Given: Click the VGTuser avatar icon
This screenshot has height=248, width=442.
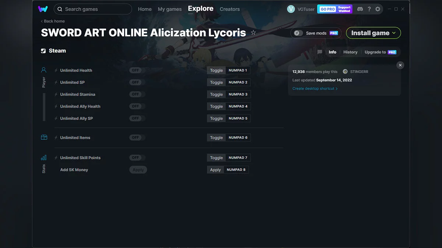Looking at the screenshot, I should tap(291, 9).
